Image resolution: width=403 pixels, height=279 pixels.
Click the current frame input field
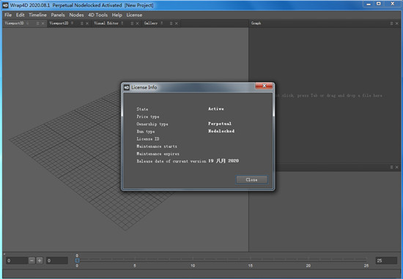[x=17, y=261]
